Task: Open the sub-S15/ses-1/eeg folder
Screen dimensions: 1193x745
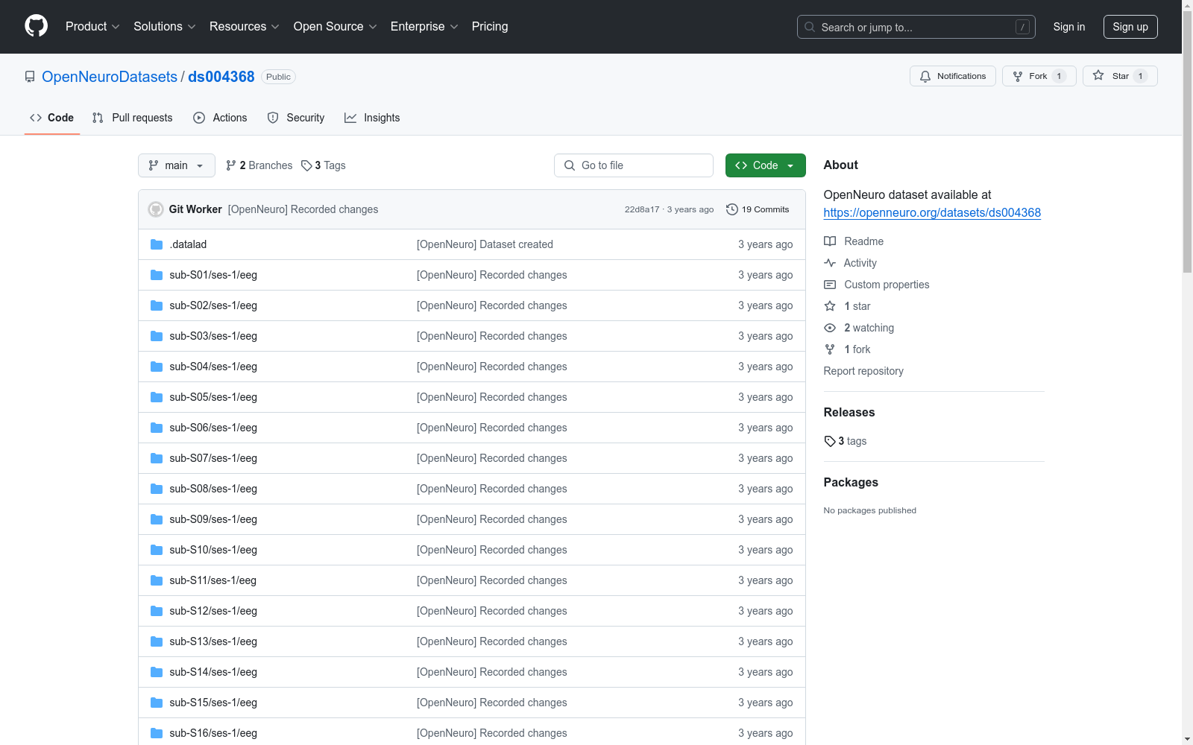Action: tap(213, 703)
